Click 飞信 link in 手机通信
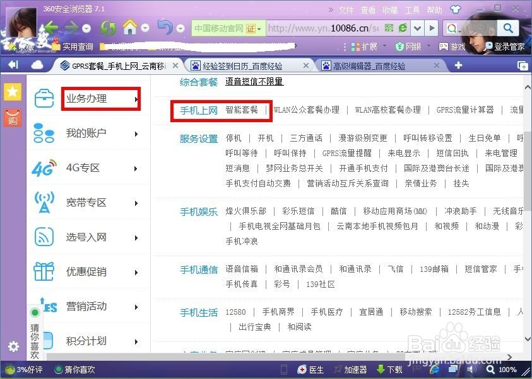The width and height of the screenshot is (532, 379). click(396, 269)
